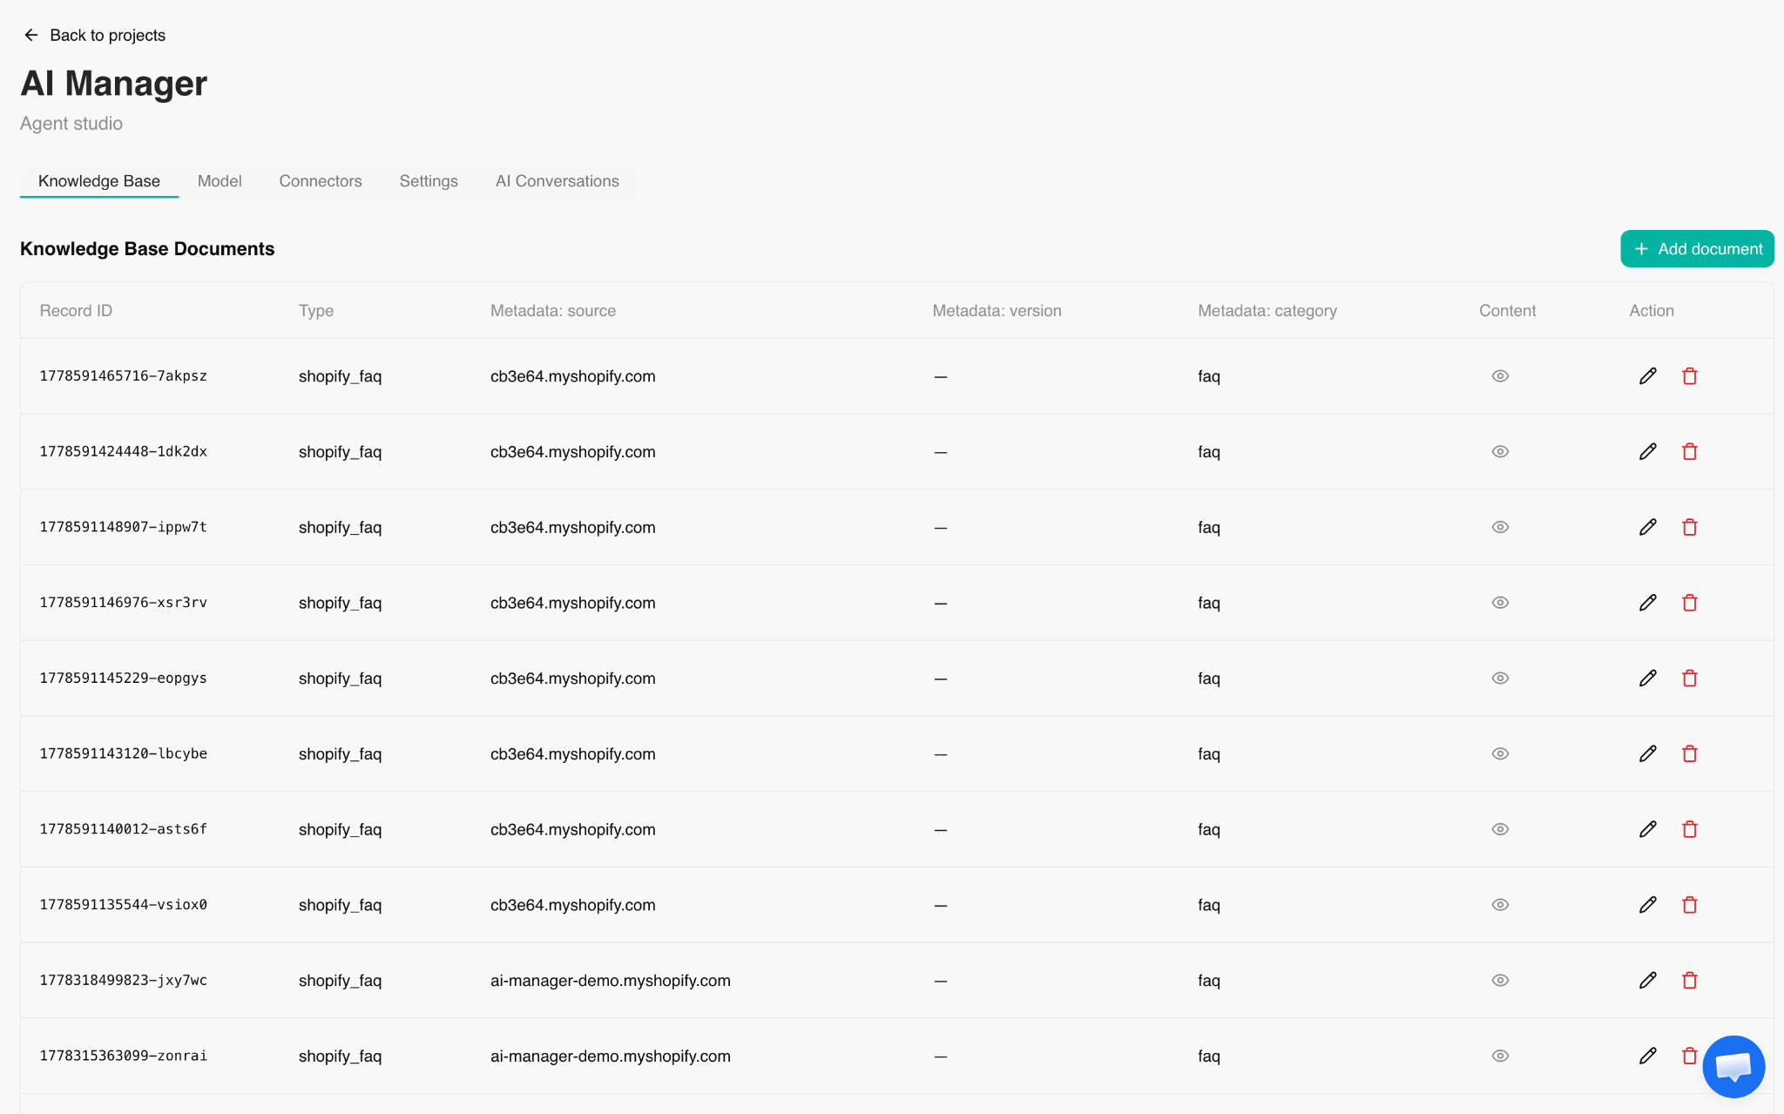This screenshot has height=1114, width=1784.
Task: Select the Knowledge Base tab
Action: click(x=99, y=181)
